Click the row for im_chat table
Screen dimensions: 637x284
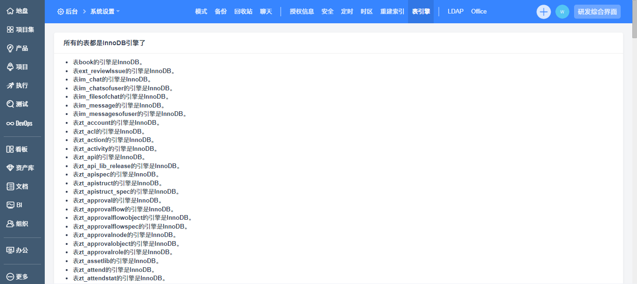112,79
